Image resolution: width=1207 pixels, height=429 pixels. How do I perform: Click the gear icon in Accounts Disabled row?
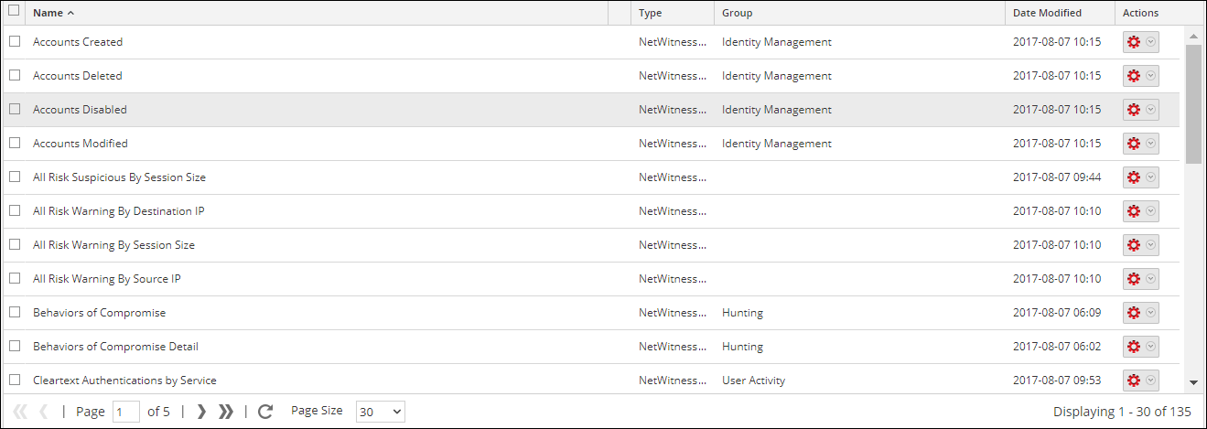tap(1133, 110)
